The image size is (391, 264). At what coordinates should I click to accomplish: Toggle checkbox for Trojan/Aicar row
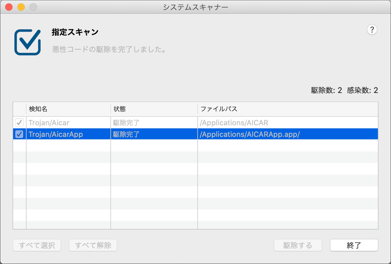19,123
